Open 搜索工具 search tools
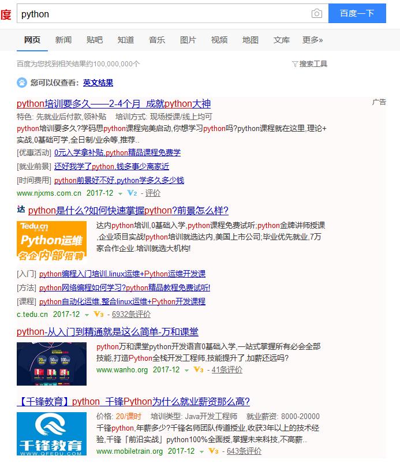The width and height of the screenshot is (400, 467). (313, 63)
